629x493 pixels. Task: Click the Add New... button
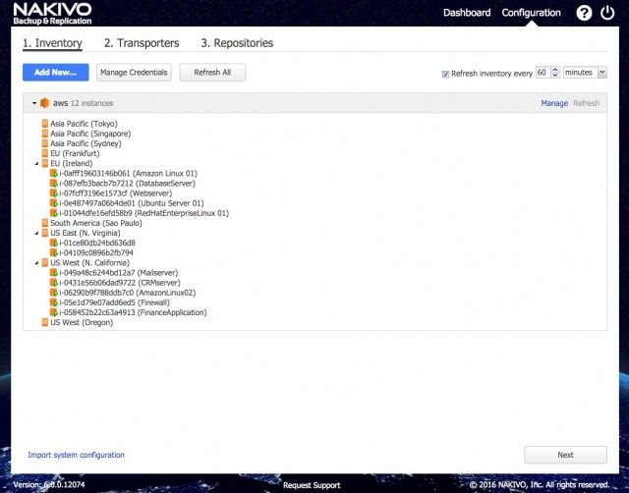[x=56, y=72]
